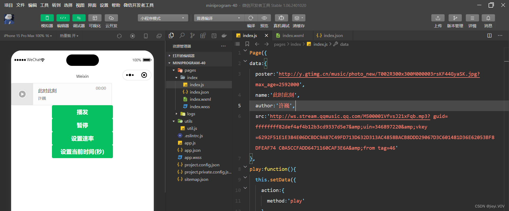Start real device debugging (真机调试)
The height and width of the screenshot is (211, 509).
pyautogui.click(x=282, y=18)
